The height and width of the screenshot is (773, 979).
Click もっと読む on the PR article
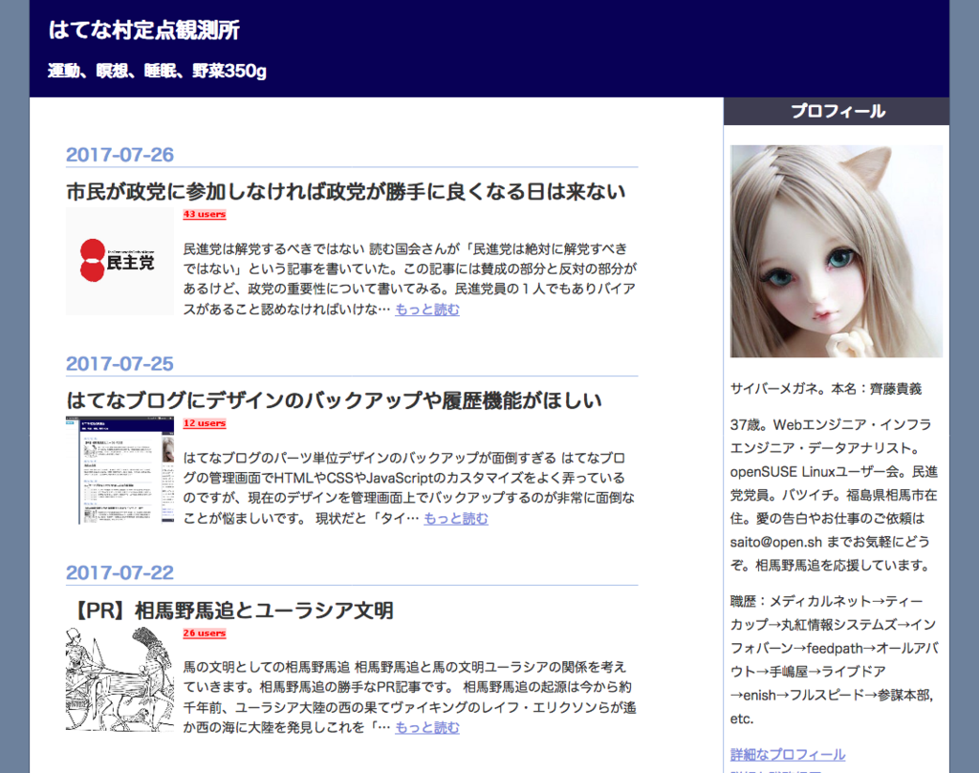coord(426,727)
